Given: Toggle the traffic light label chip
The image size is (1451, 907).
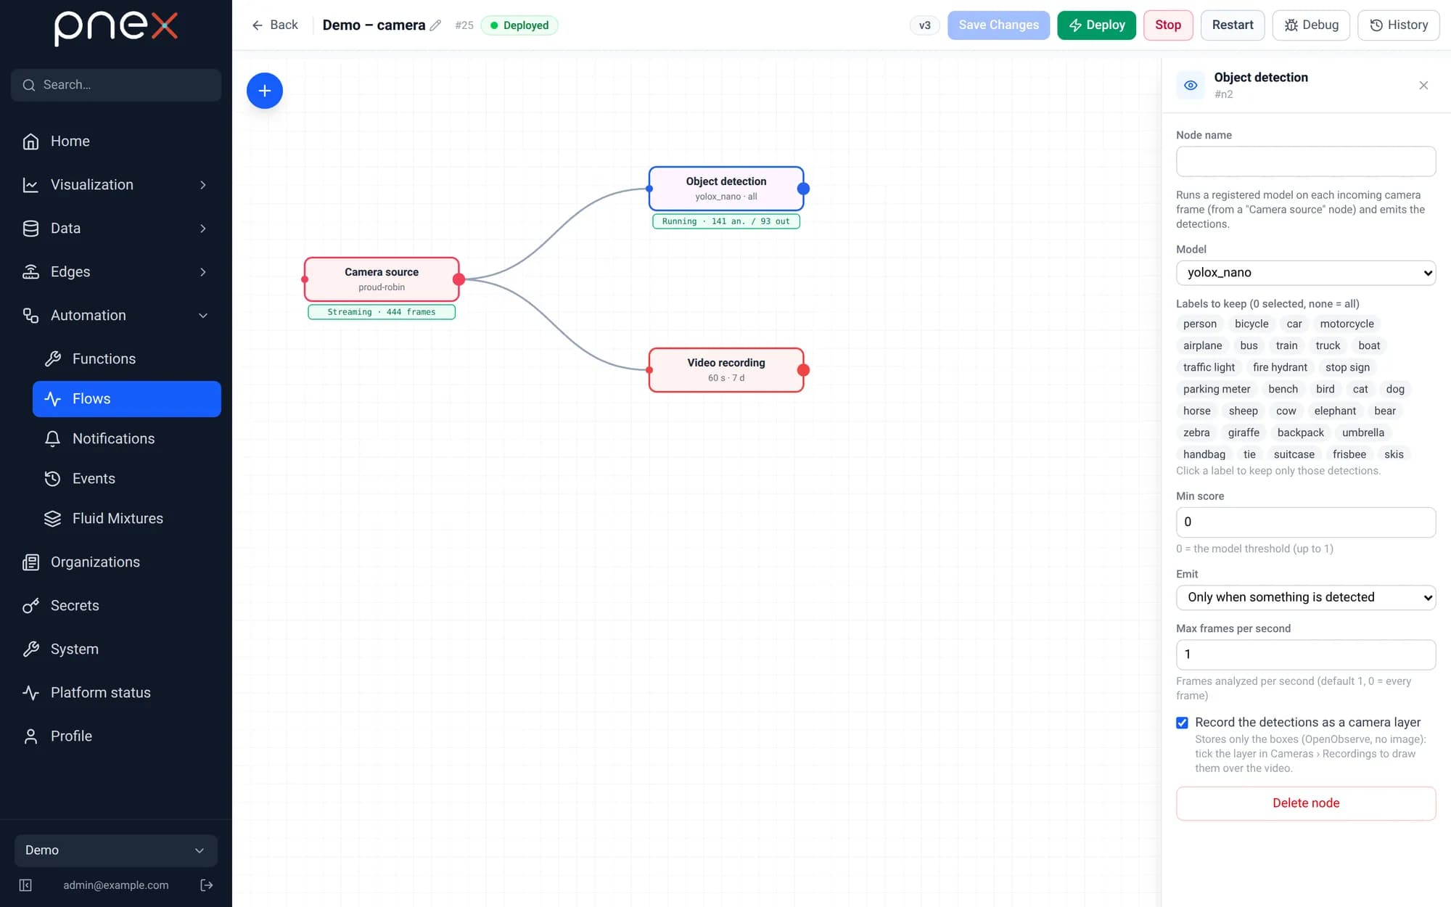Looking at the screenshot, I should coord(1209,368).
